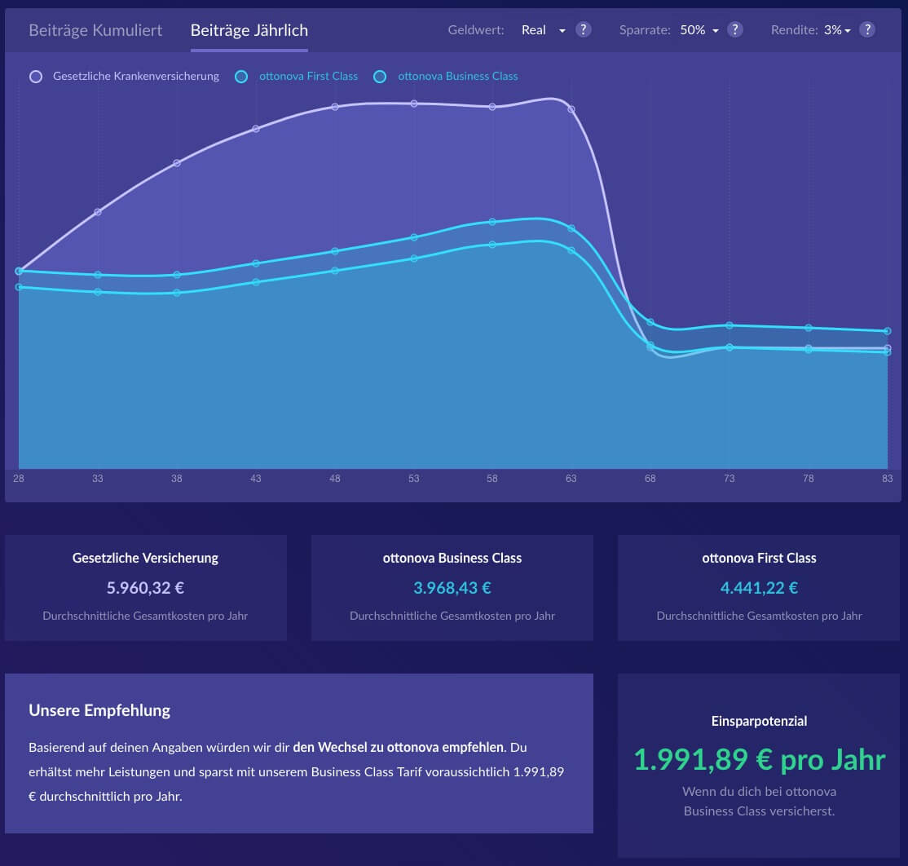Click the x-axis label 43
Viewport: 908px width, 866px height.
(255, 479)
